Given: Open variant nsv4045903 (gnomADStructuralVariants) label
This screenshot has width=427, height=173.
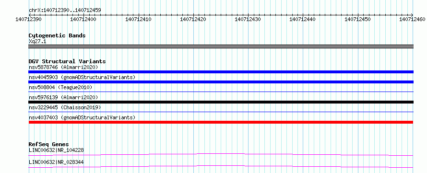Looking at the screenshot, I should tap(82, 77).
